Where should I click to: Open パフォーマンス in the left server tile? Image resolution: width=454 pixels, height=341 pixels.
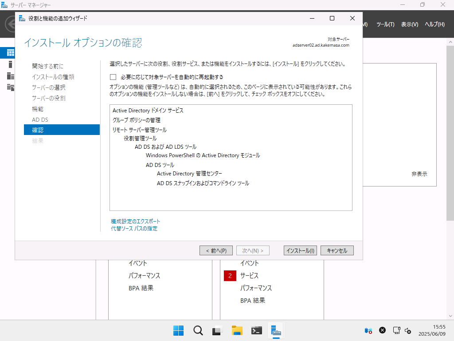[x=144, y=276]
